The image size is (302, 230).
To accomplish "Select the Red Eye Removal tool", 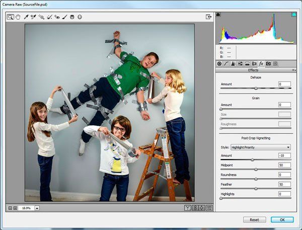I will coord(57,17).
